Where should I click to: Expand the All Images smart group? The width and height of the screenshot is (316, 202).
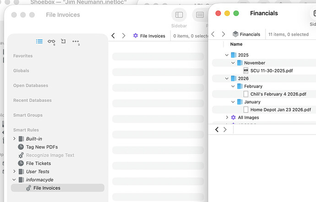(x=227, y=117)
